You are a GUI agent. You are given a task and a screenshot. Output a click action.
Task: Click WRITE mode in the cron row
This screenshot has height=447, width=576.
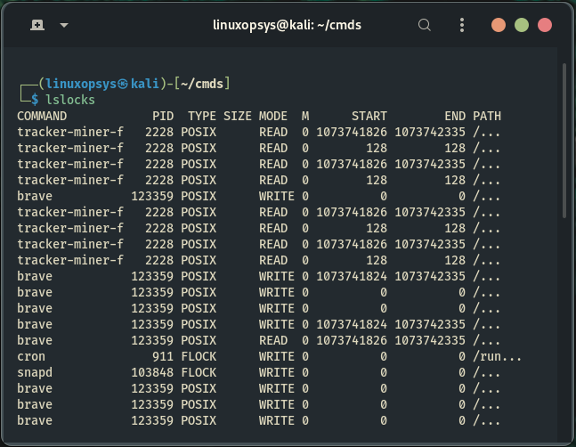[x=277, y=356]
